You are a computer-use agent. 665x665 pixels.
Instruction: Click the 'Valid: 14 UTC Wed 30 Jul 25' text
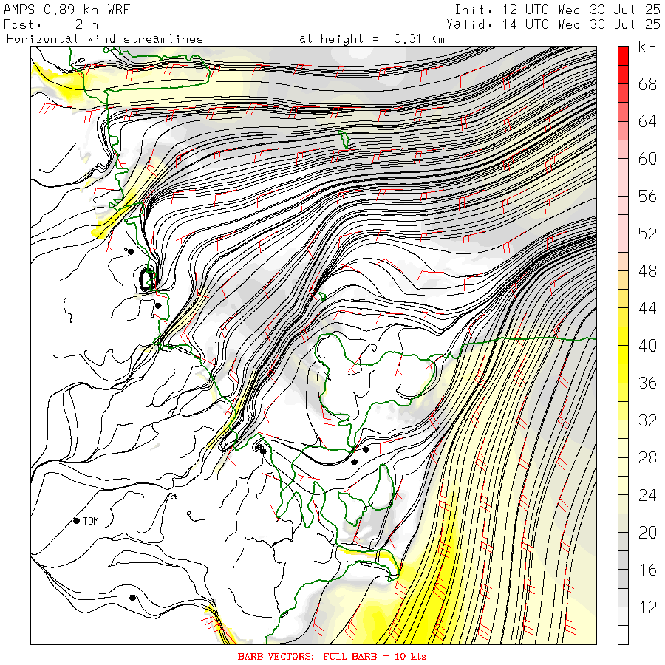click(x=553, y=24)
